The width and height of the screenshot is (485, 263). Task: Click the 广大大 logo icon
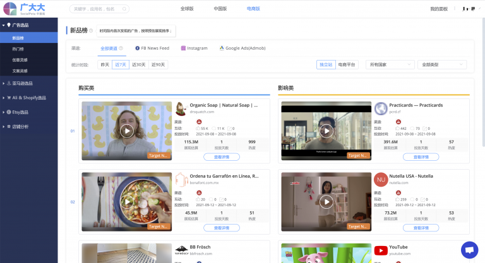10,9
